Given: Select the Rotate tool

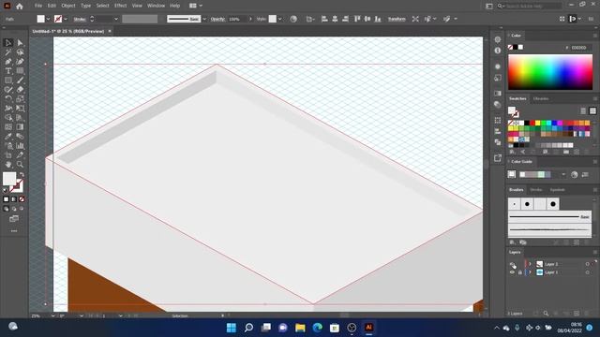Looking at the screenshot, I should [x=8, y=99].
